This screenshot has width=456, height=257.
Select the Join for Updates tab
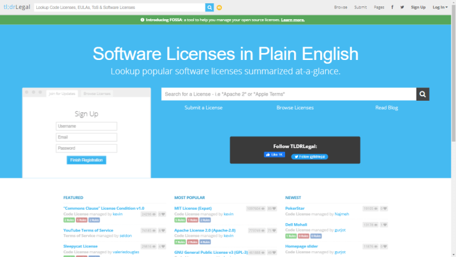[62, 94]
